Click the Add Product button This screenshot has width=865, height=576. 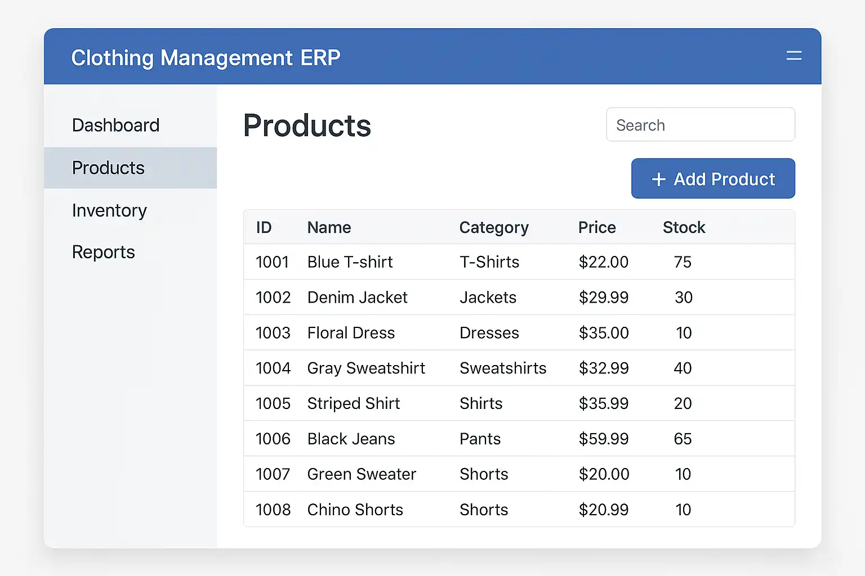click(x=713, y=179)
